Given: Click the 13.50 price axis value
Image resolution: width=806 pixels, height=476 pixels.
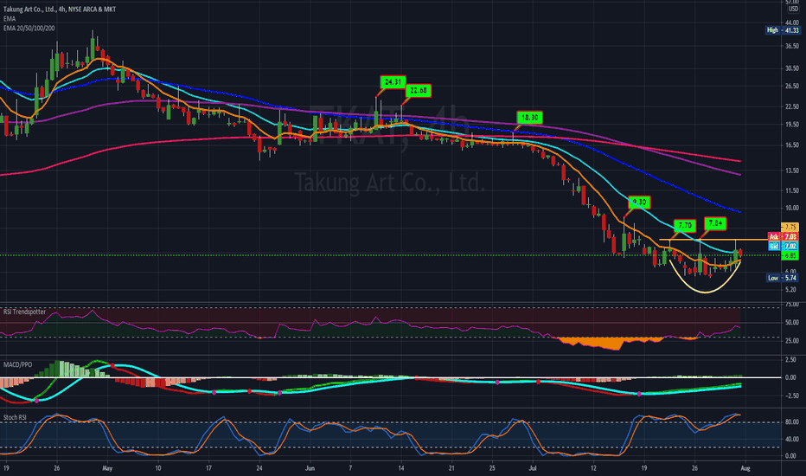Looking at the screenshot, I should pos(791,170).
